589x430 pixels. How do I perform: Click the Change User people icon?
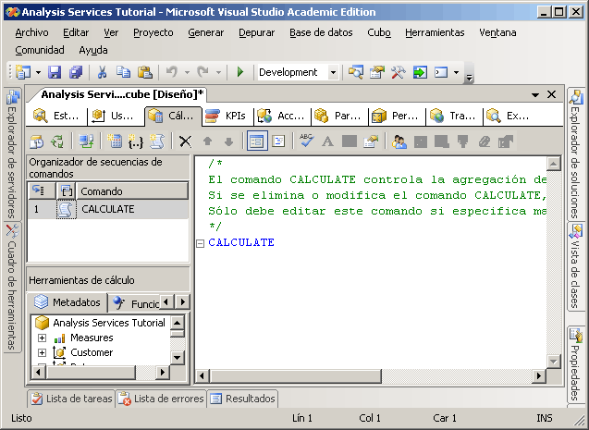pyautogui.click(x=399, y=141)
